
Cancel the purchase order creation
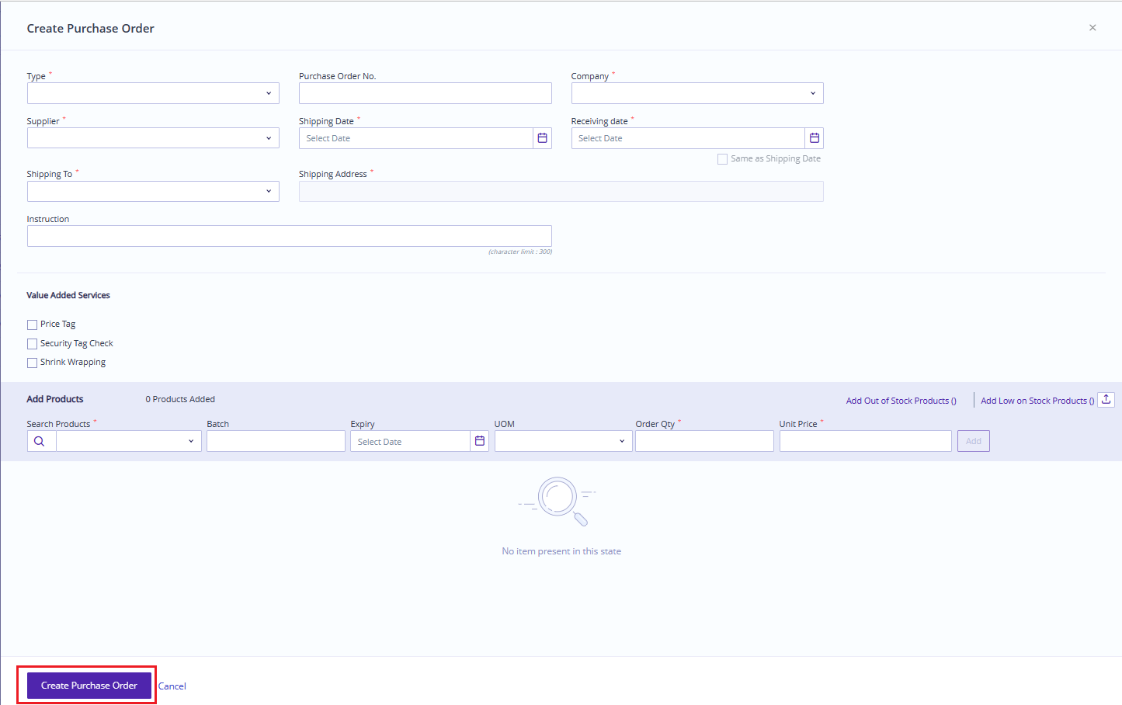pyautogui.click(x=172, y=686)
